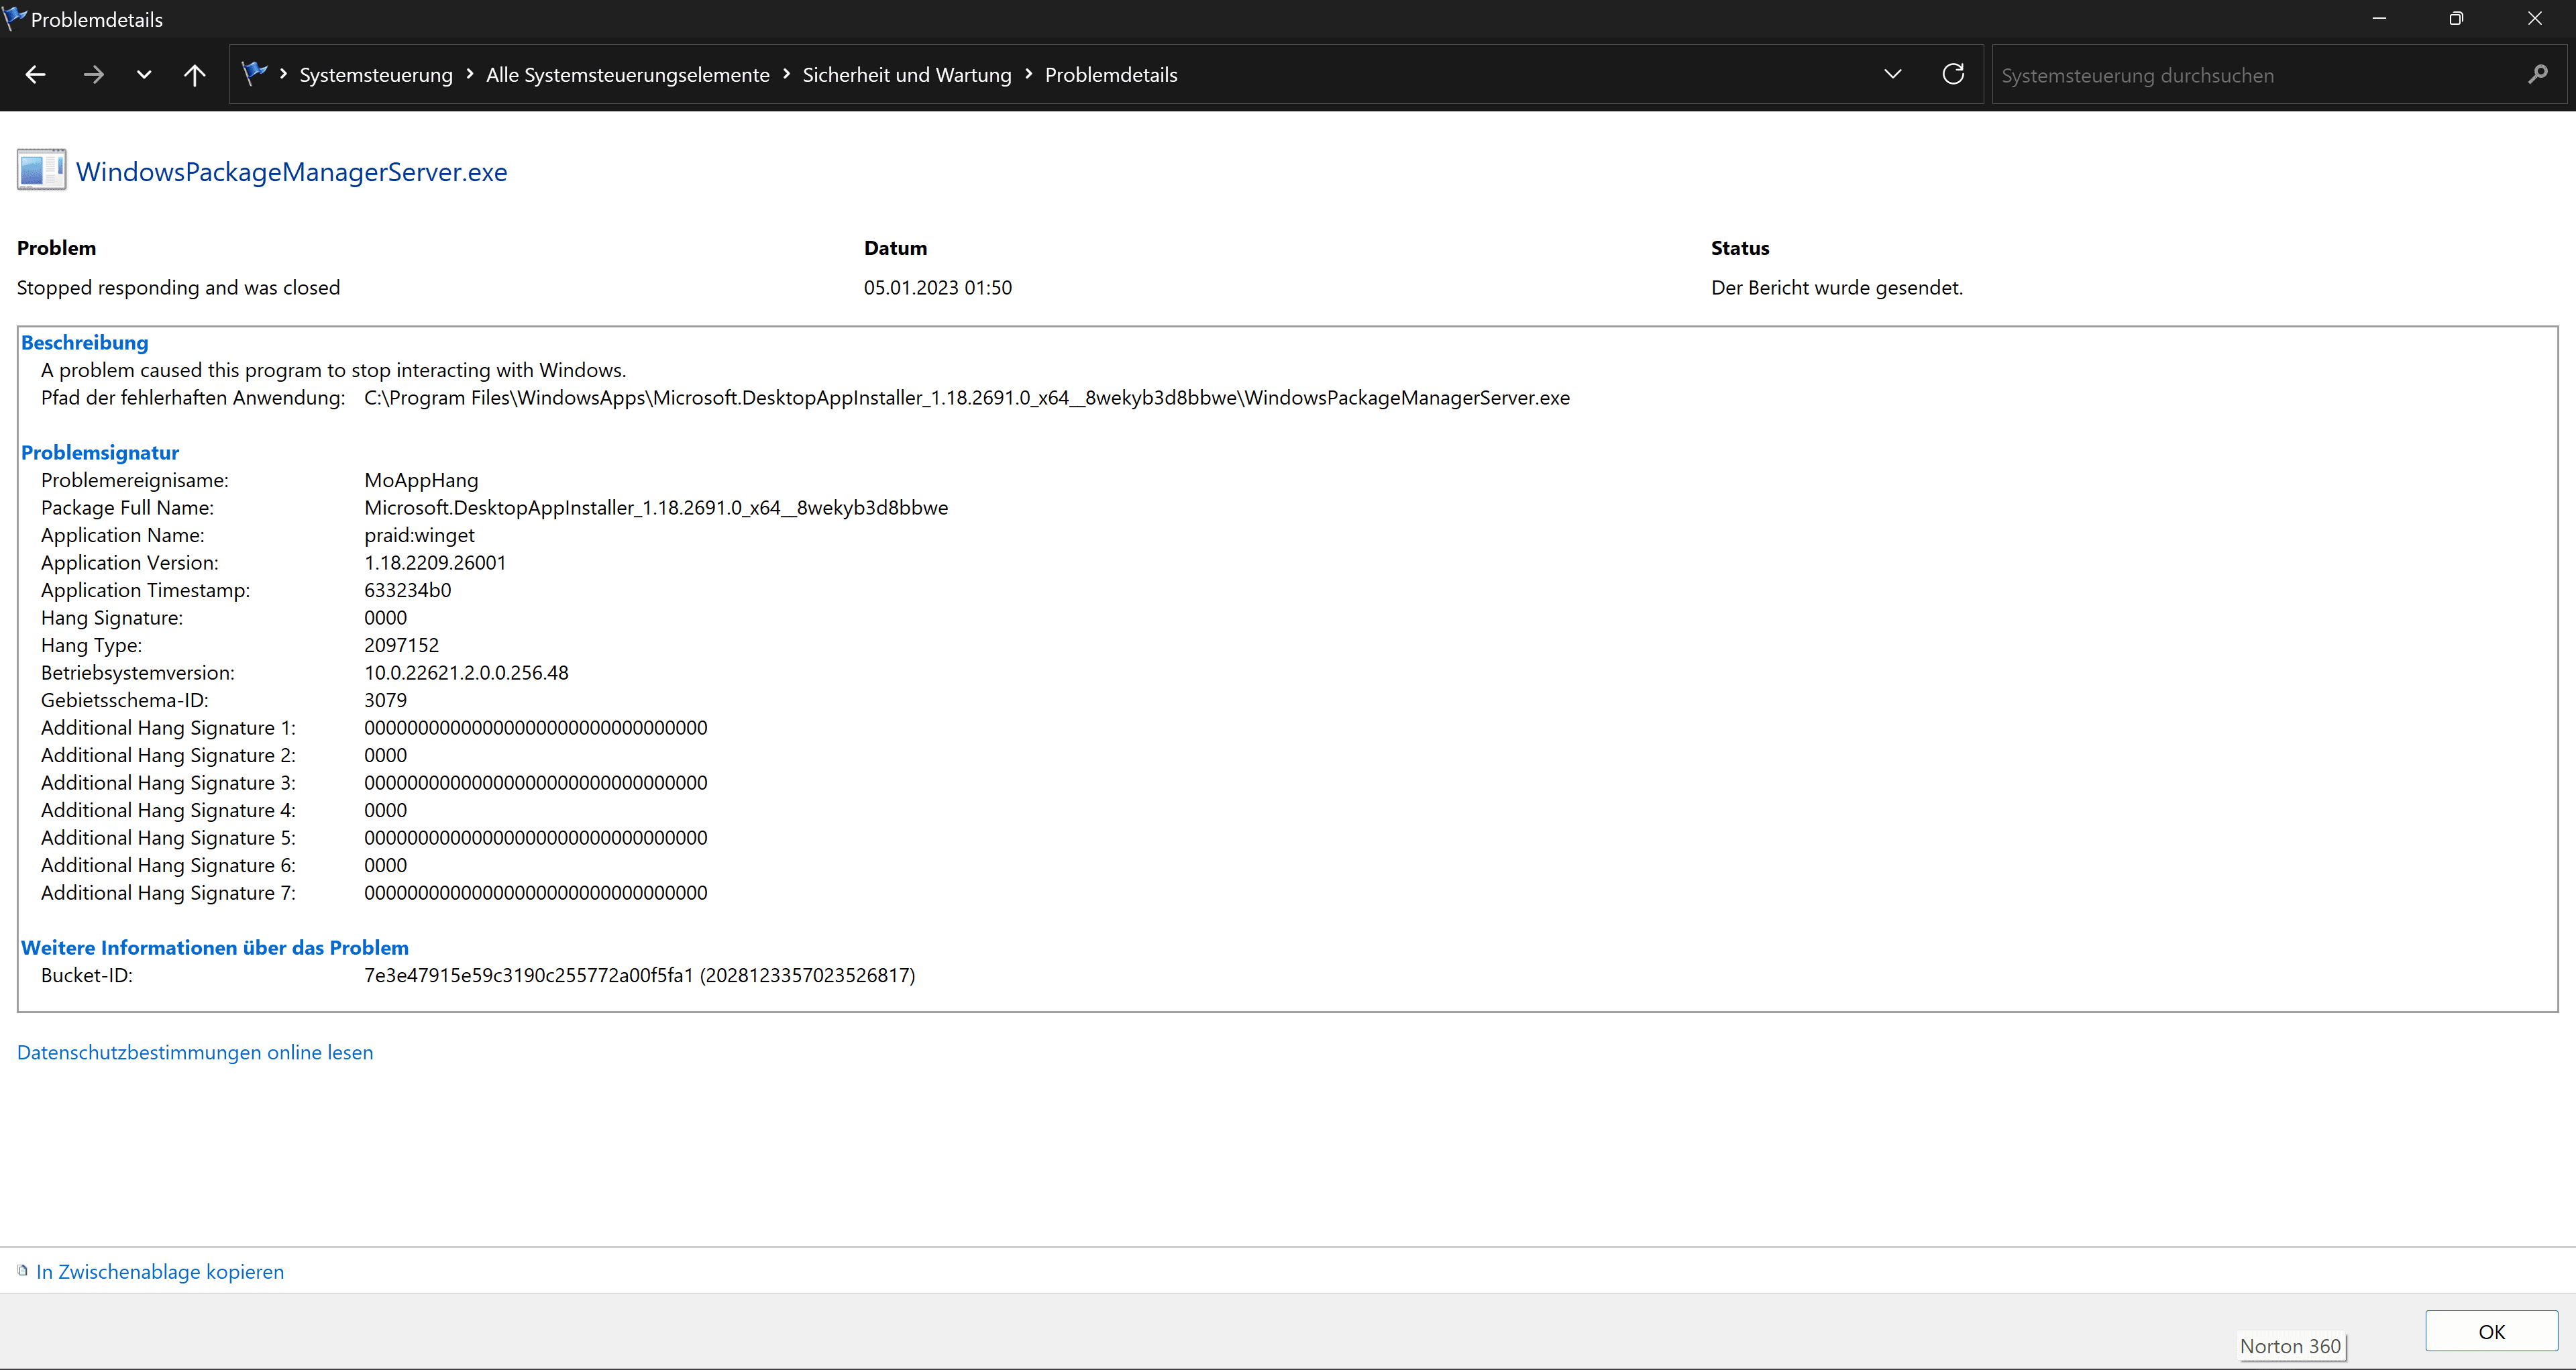Click the Additional Hang Signature 1 value
The height and width of the screenshot is (1370, 2576).
[536, 727]
